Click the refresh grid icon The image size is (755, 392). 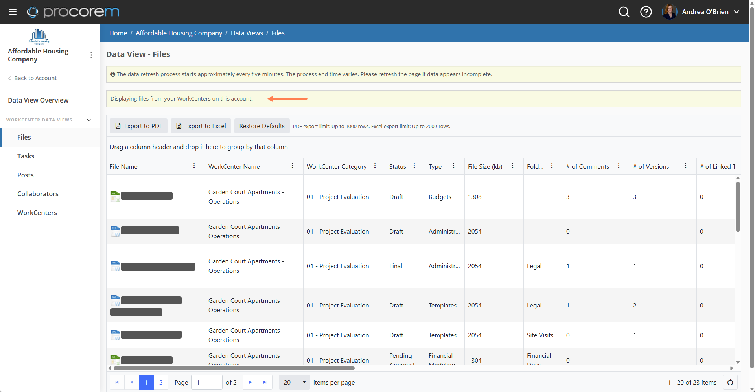(730, 382)
